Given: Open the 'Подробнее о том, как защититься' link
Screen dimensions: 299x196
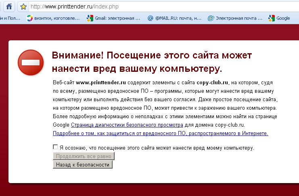Looking at the screenshot, I should 160,133.
